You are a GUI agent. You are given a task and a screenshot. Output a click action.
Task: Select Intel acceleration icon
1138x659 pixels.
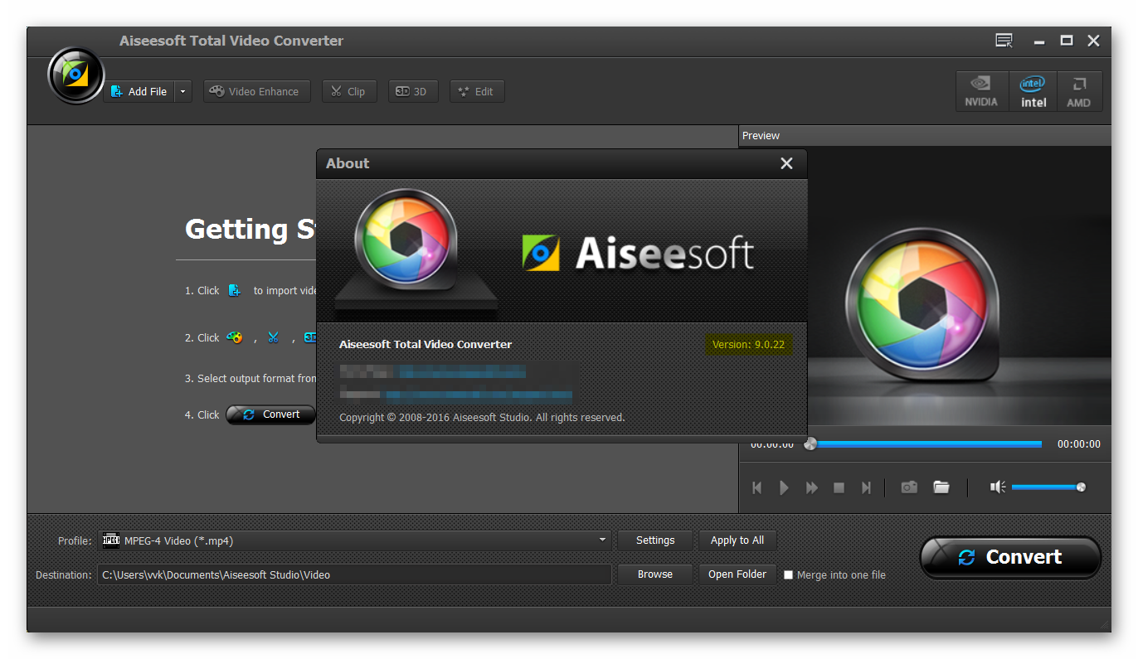pos(1033,91)
